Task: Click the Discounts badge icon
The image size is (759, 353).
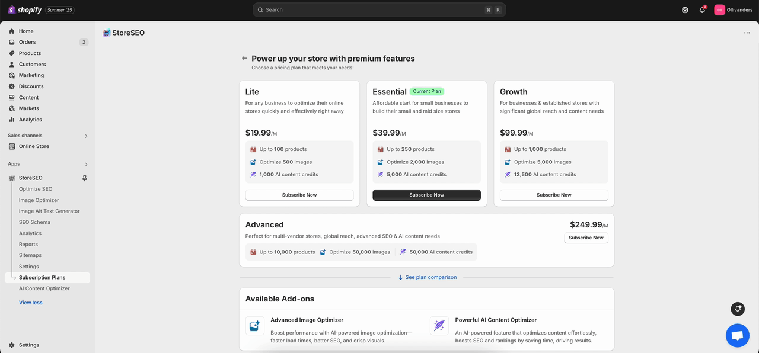Action: (12, 86)
